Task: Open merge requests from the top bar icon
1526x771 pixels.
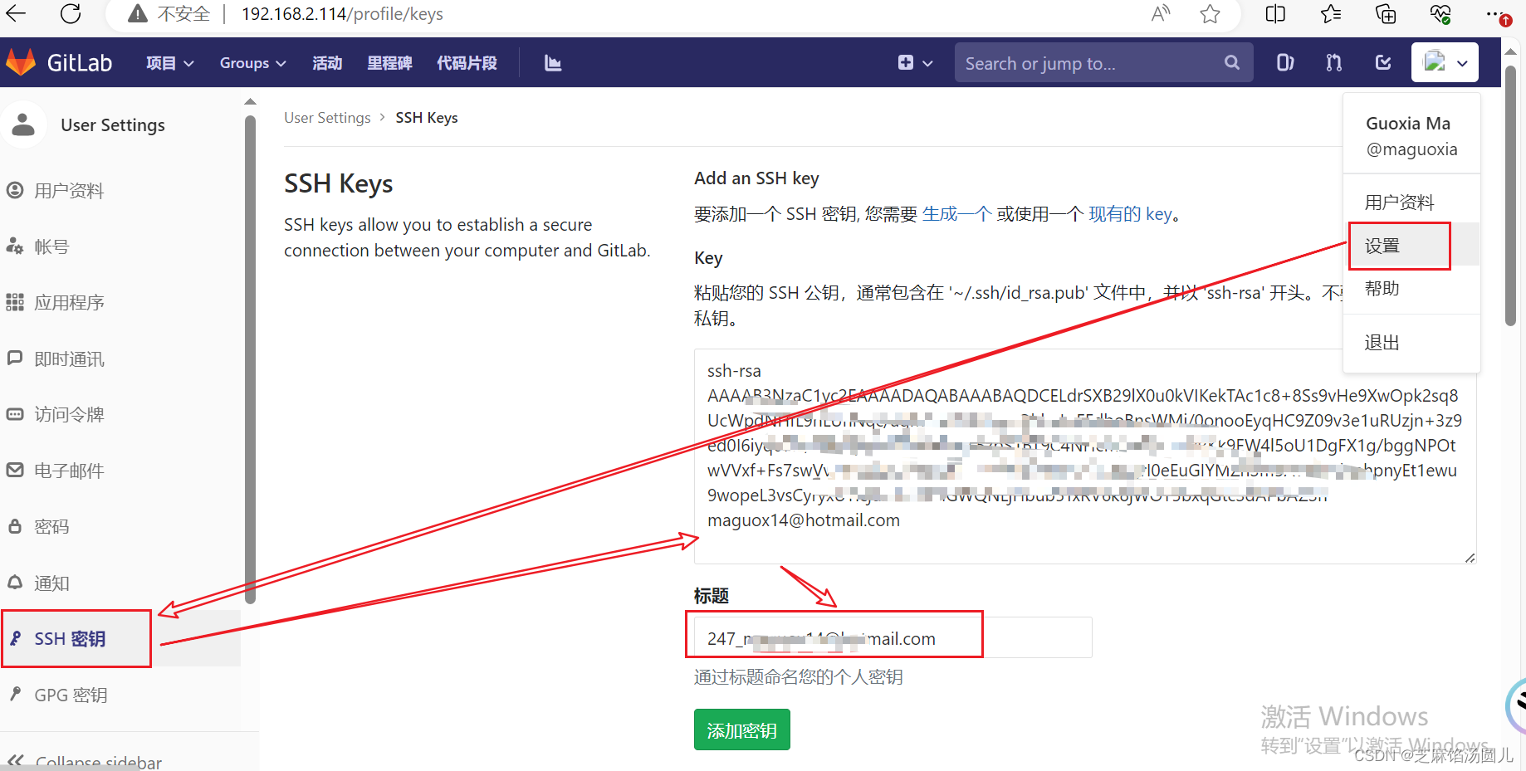Action: coord(1333,62)
